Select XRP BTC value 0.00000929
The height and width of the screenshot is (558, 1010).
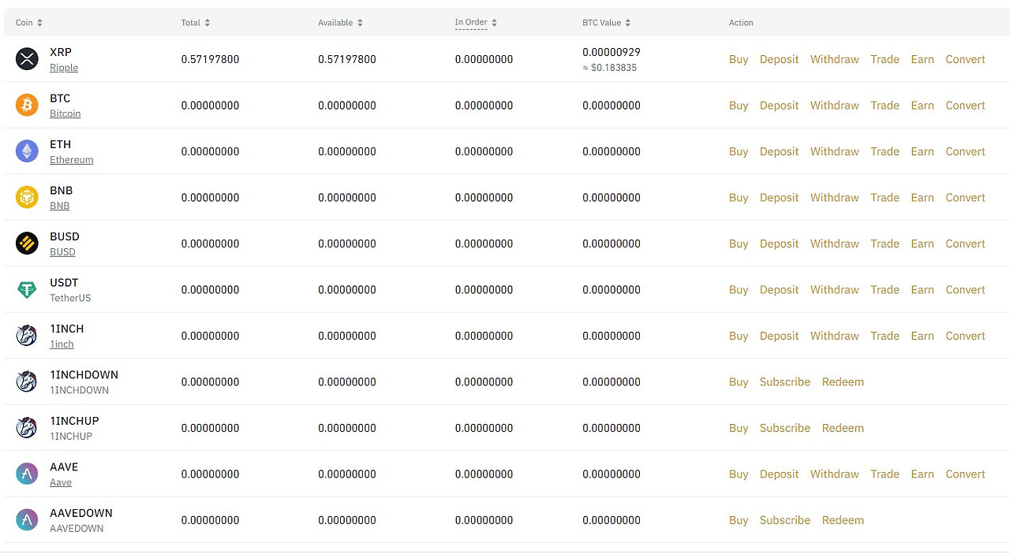coord(612,52)
